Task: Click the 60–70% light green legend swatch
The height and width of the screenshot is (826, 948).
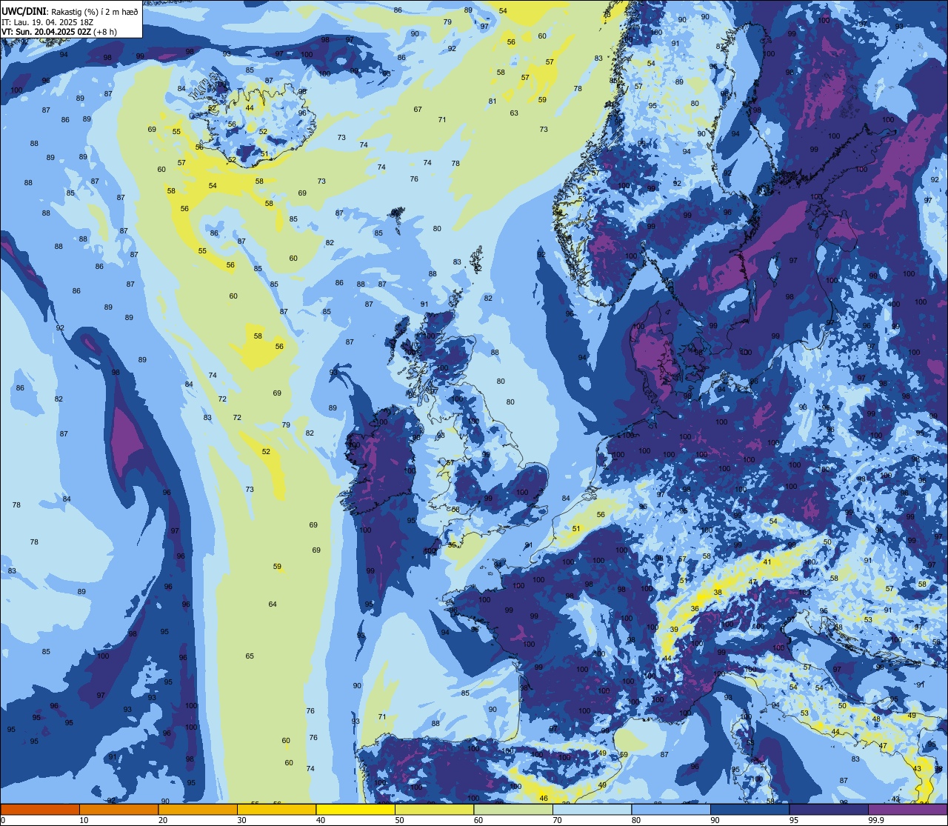Action: [x=513, y=809]
